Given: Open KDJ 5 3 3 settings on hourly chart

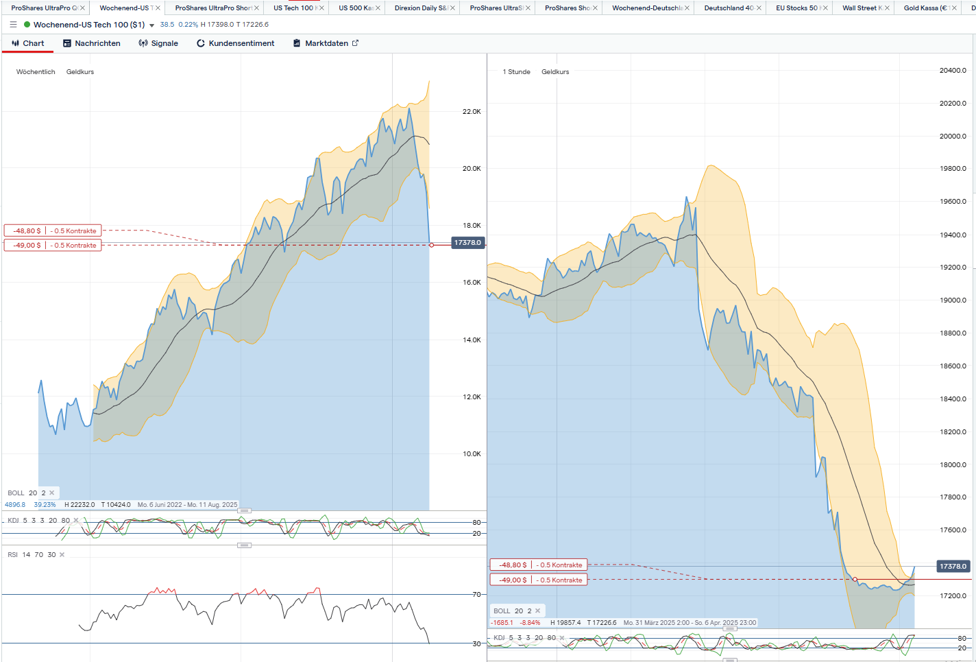Looking at the screenshot, I should [524, 638].
